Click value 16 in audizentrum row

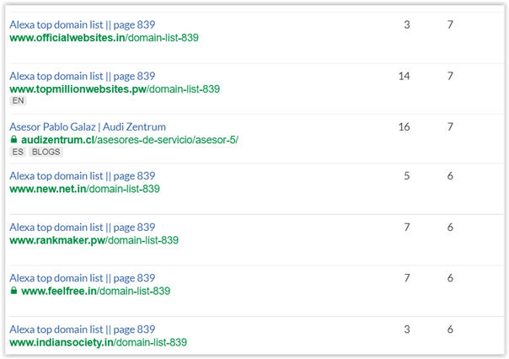tap(404, 126)
